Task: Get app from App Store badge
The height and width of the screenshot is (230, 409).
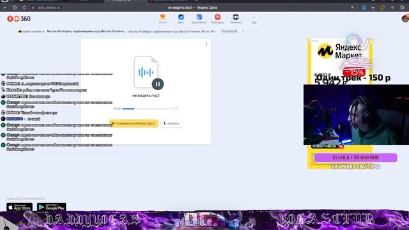Action: (x=20, y=207)
